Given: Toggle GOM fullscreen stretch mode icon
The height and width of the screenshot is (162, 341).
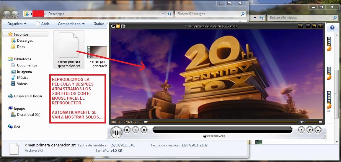Looking at the screenshot, I should coord(301,26).
